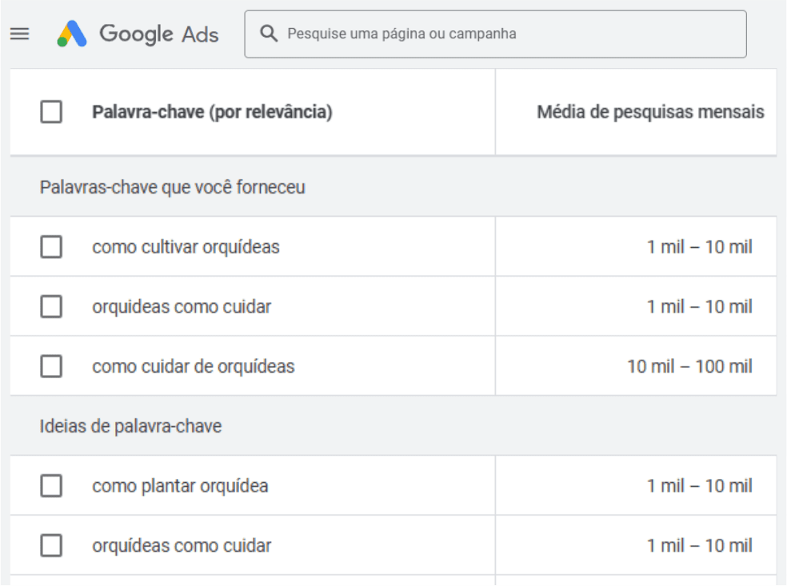Click the 'como cuidar de orquídeas' keyword text
The image size is (787, 586).
193,366
